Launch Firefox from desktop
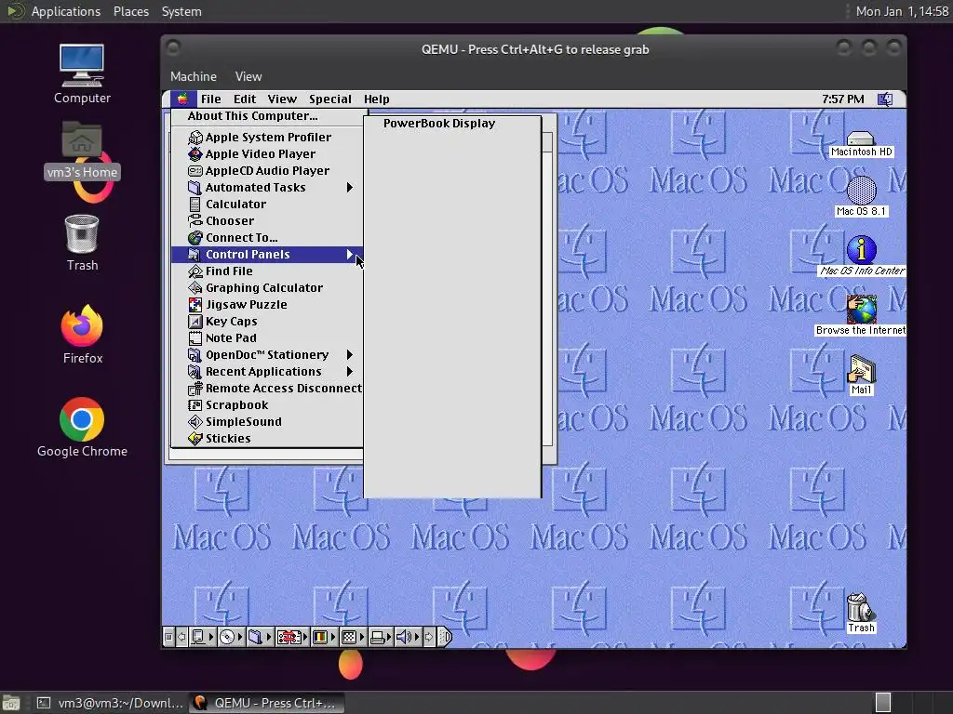 82,335
